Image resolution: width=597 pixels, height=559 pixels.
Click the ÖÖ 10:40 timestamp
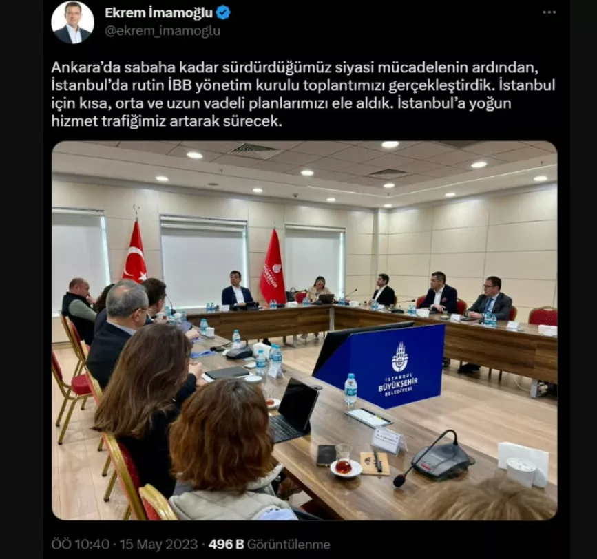point(81,544)
